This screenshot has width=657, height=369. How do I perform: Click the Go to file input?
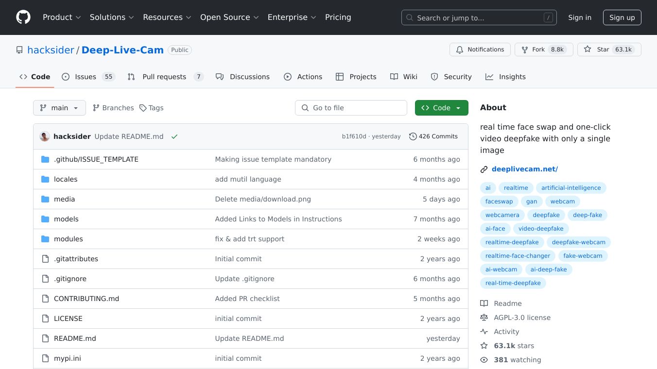[351, 108]
